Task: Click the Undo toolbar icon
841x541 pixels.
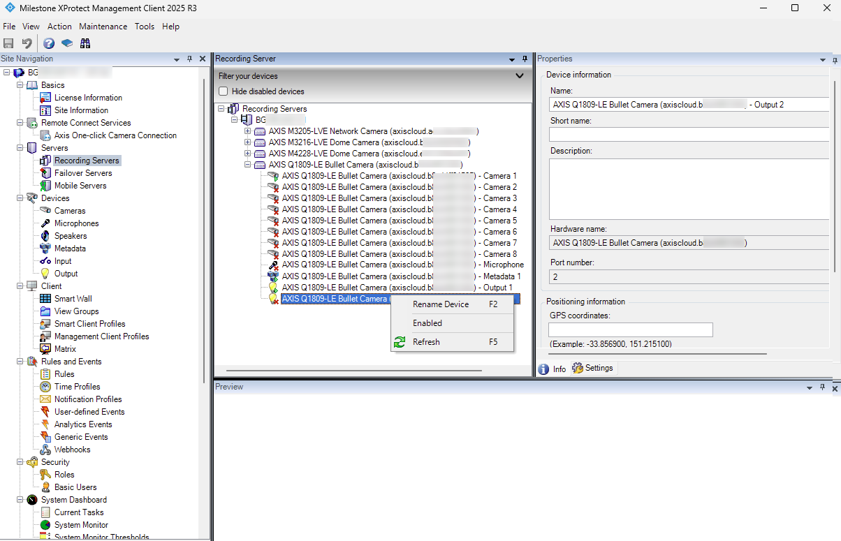Action: coord(27,43)
